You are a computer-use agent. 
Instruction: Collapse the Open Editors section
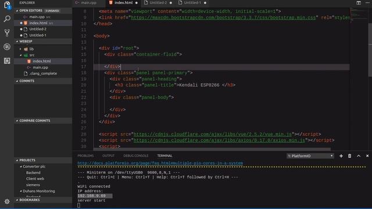pos(43,10)
